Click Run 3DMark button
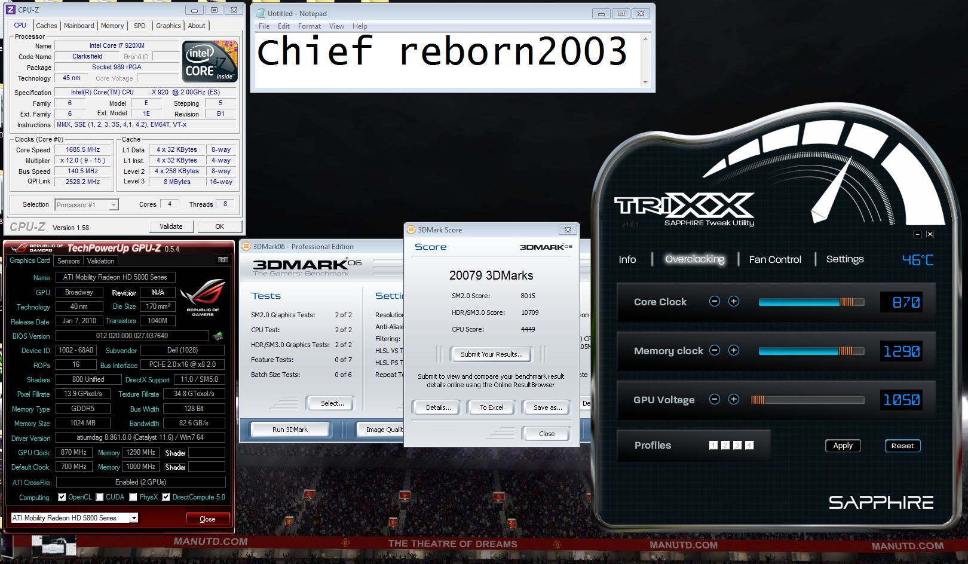968x564 pixels. coord(290,430)
